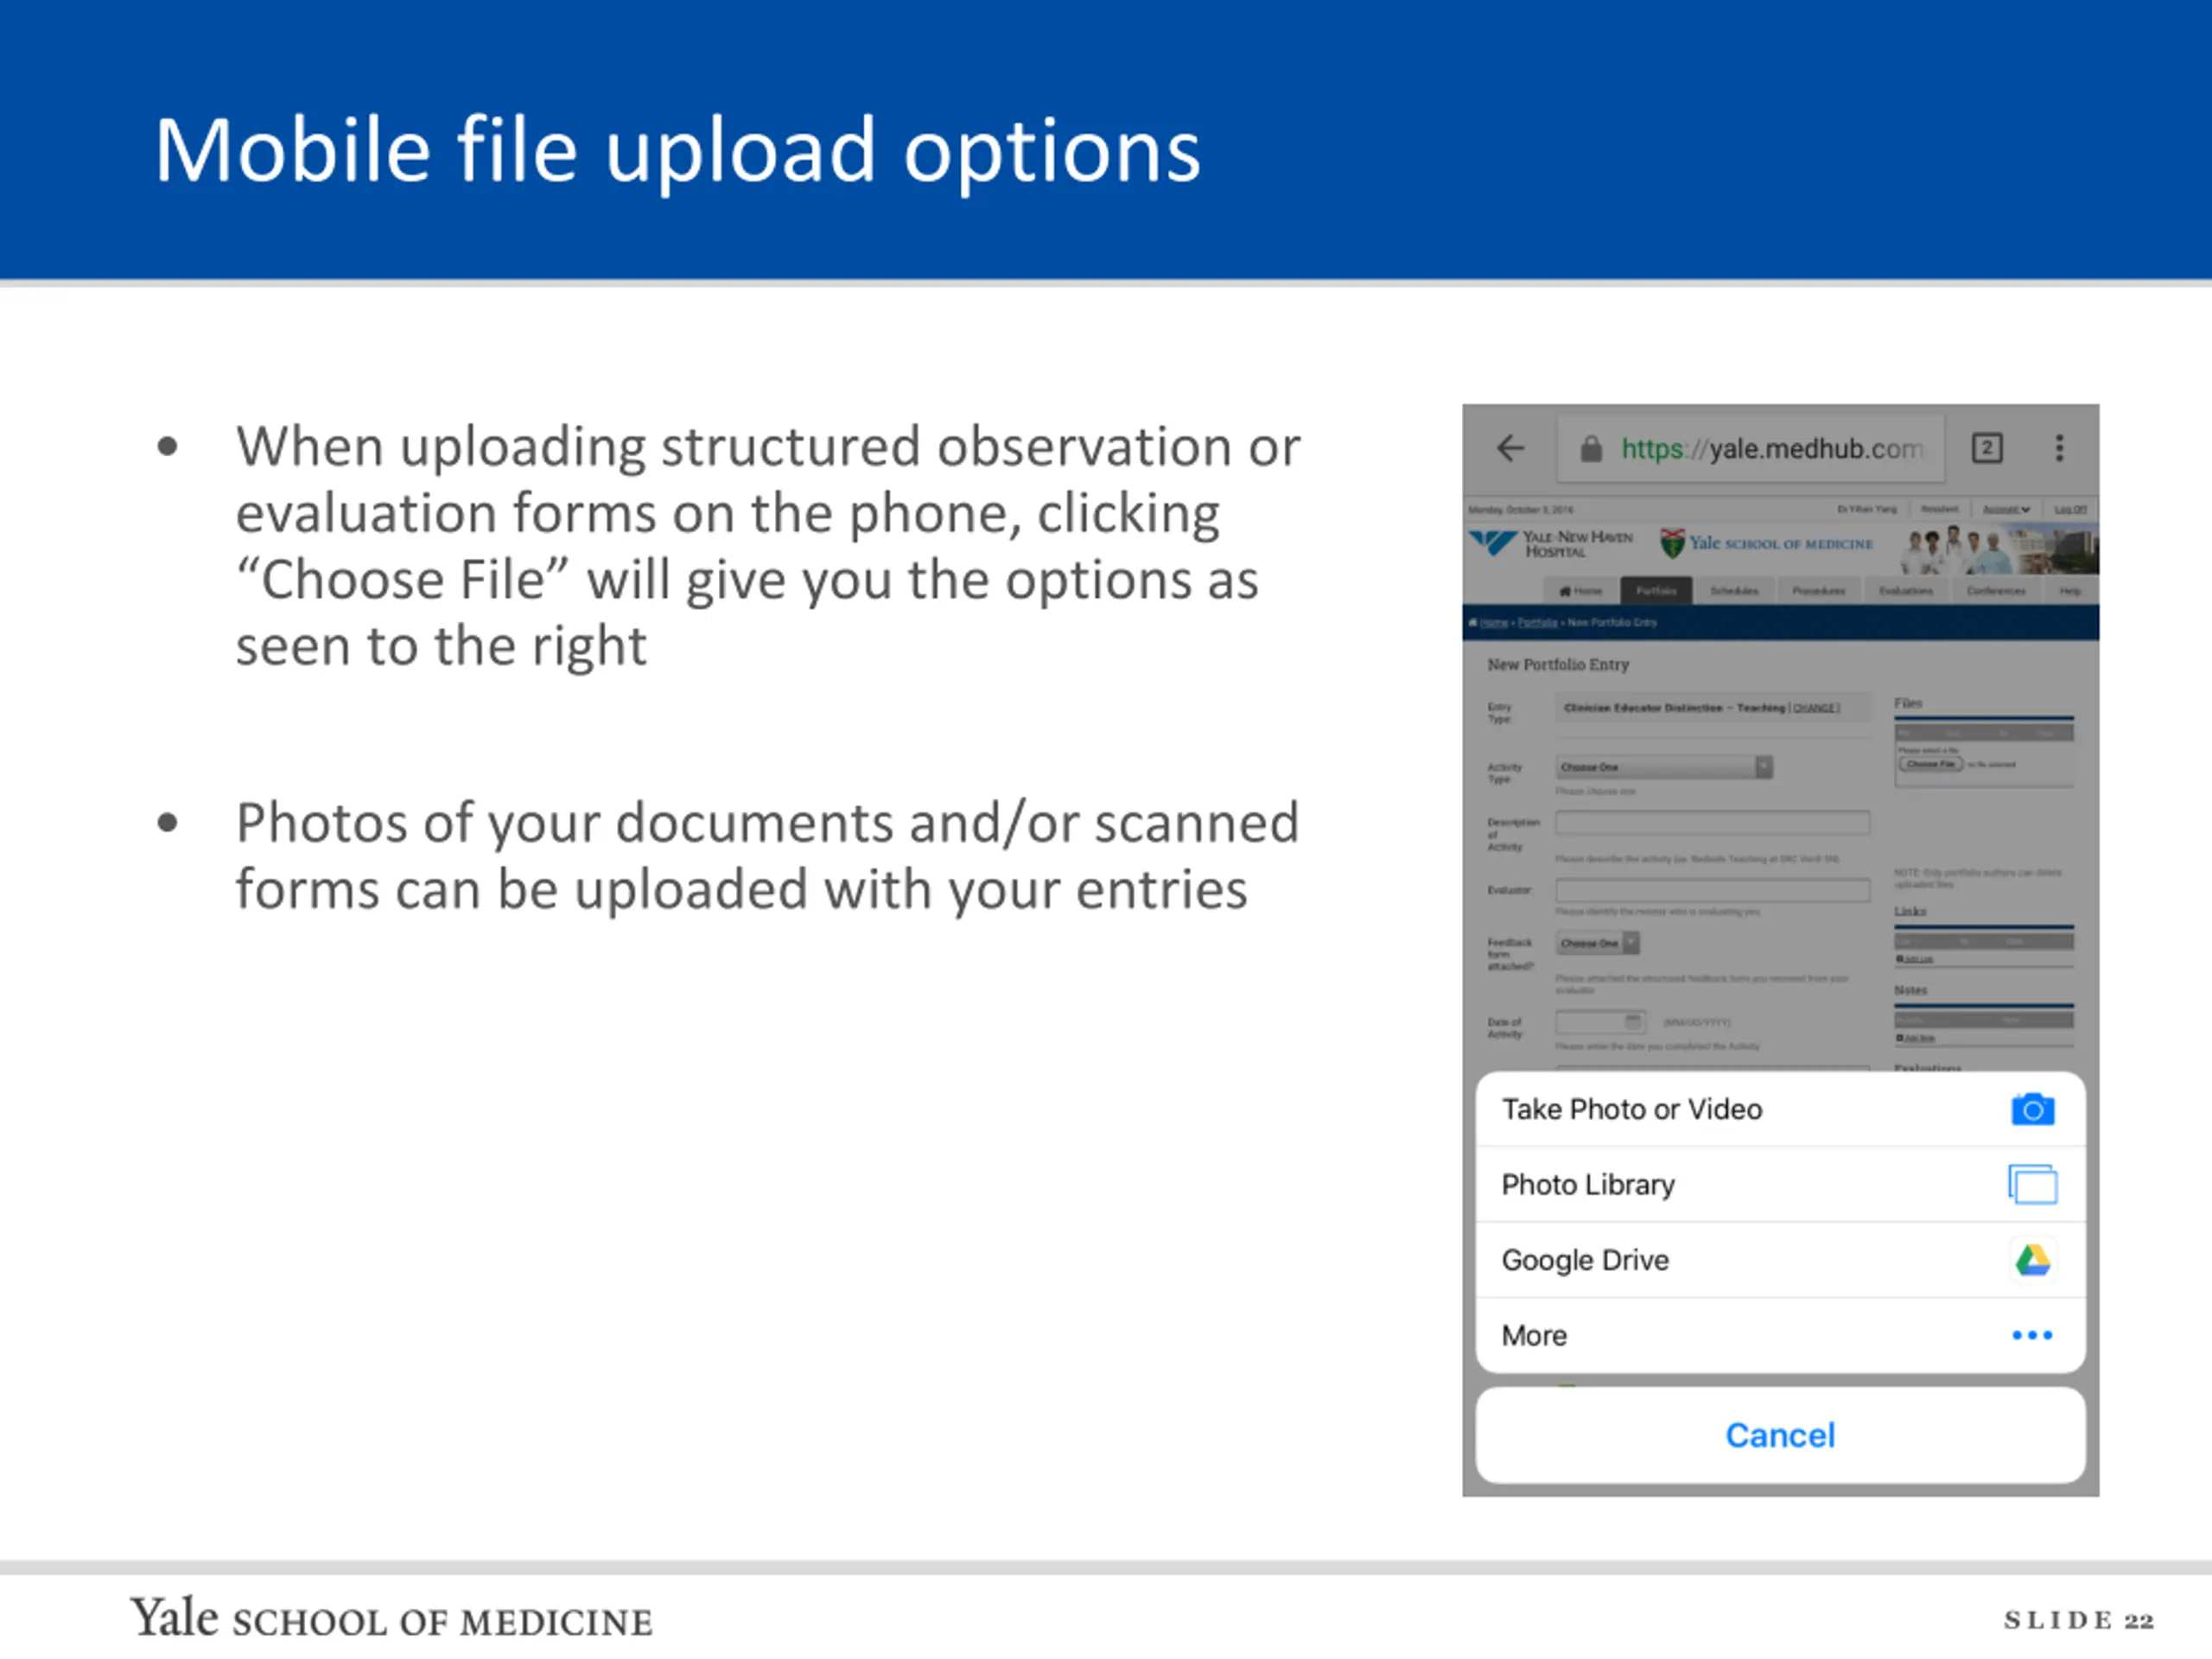Click the yale.medhub.com address field

(x=1751, y=449)
